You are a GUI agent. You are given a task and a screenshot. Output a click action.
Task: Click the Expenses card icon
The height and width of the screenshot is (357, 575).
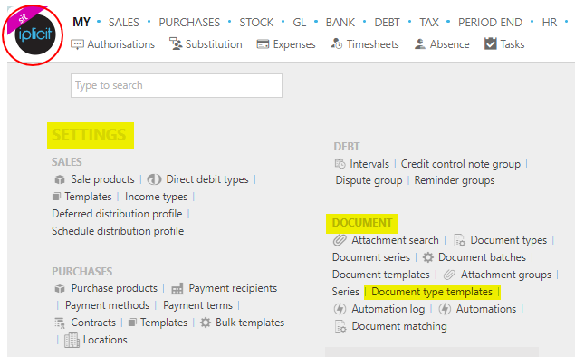pyautogui.click(x=263, y=44)
